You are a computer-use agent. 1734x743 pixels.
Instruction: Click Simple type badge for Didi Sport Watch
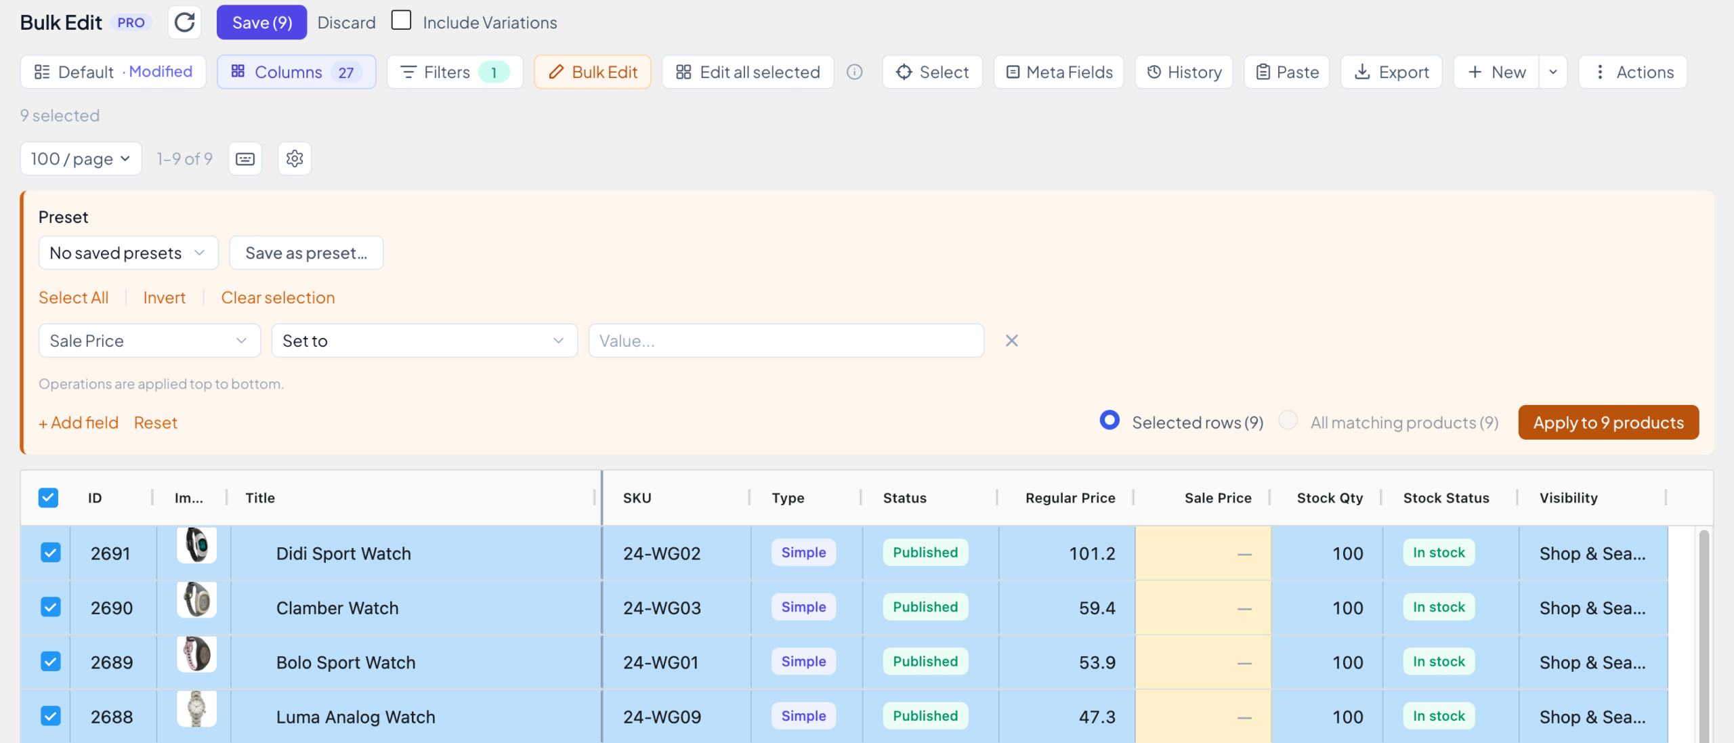tap(803, 552)
